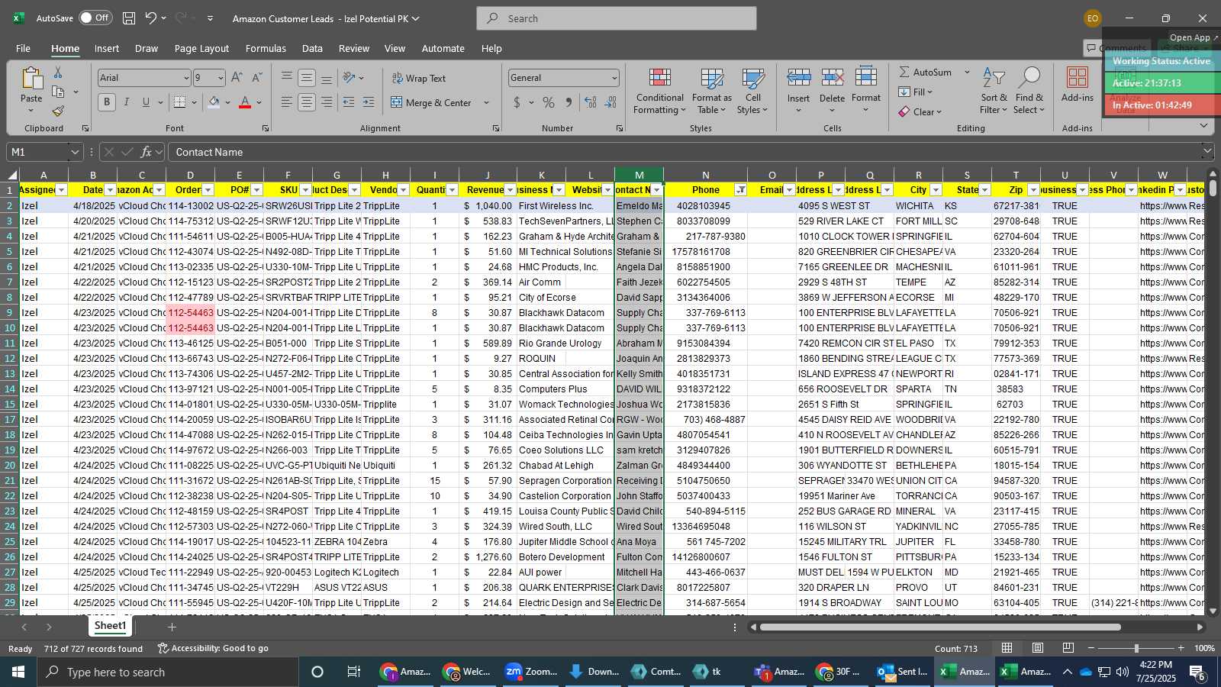
Task: Adjust the zoom slider in status bar
Action: click(1136, 648)
